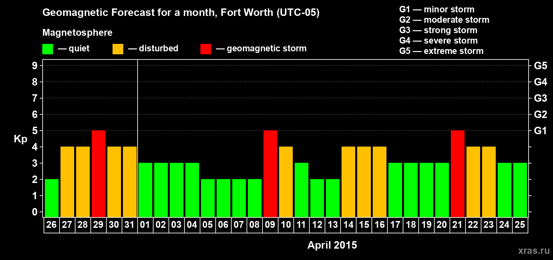553x260 pixels.
Task: Click 'G4 — severe storm' legend text
Action: [438, 41]
